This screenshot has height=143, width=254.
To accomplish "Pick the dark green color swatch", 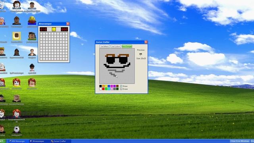I will click(117, 89).
